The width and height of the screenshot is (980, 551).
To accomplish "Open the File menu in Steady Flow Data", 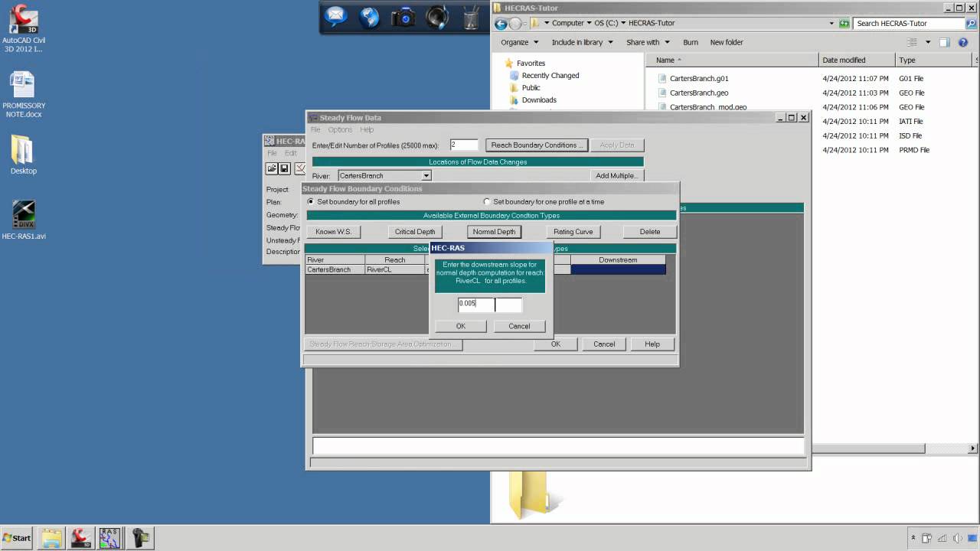I will coord(315,130).
